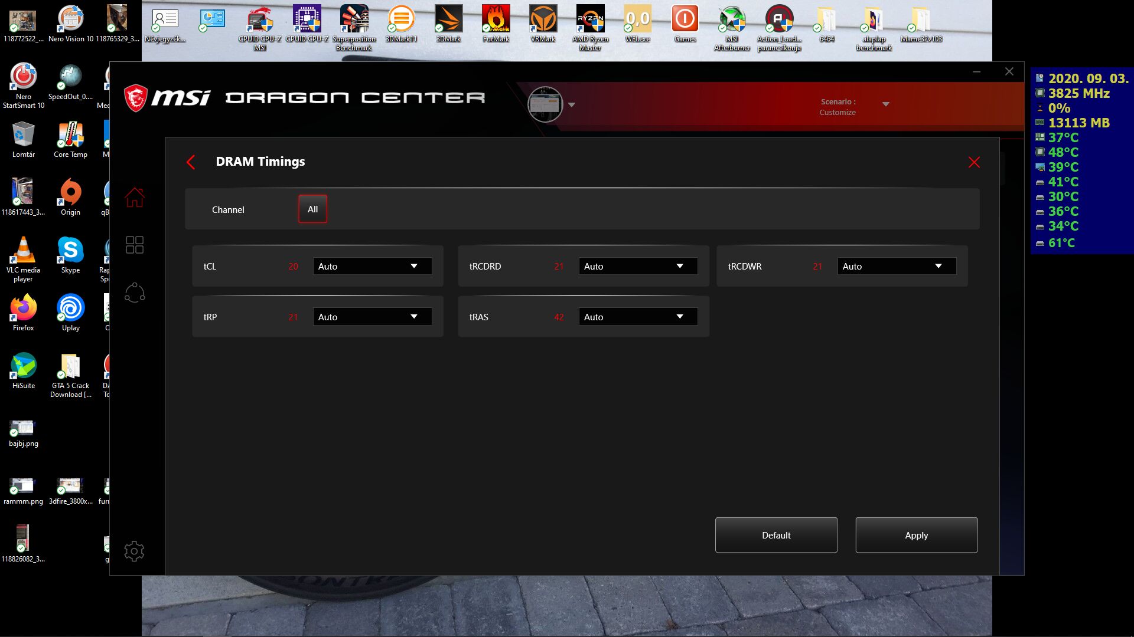Open the 6464 folder on the desktop

827,24
